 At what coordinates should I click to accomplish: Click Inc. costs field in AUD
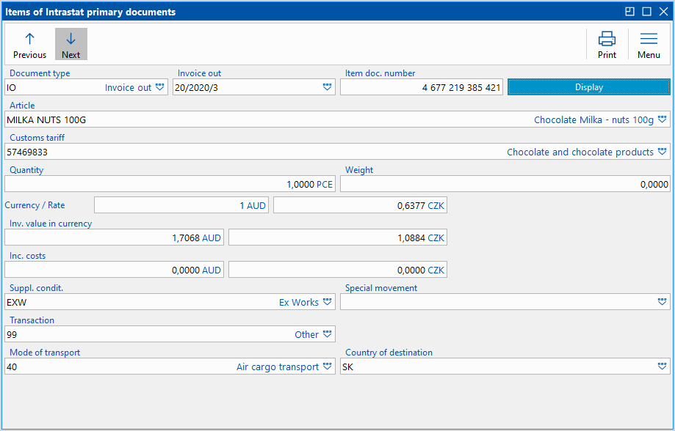coord(114,270)
